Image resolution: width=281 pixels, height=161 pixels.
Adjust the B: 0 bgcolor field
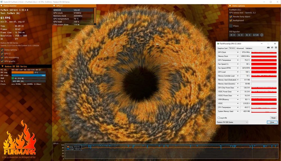[x=248, y=35]
